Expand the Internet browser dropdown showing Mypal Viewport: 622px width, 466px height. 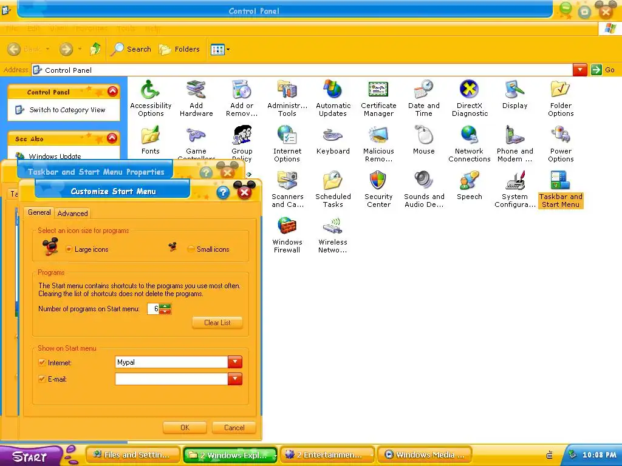[235, 362]
